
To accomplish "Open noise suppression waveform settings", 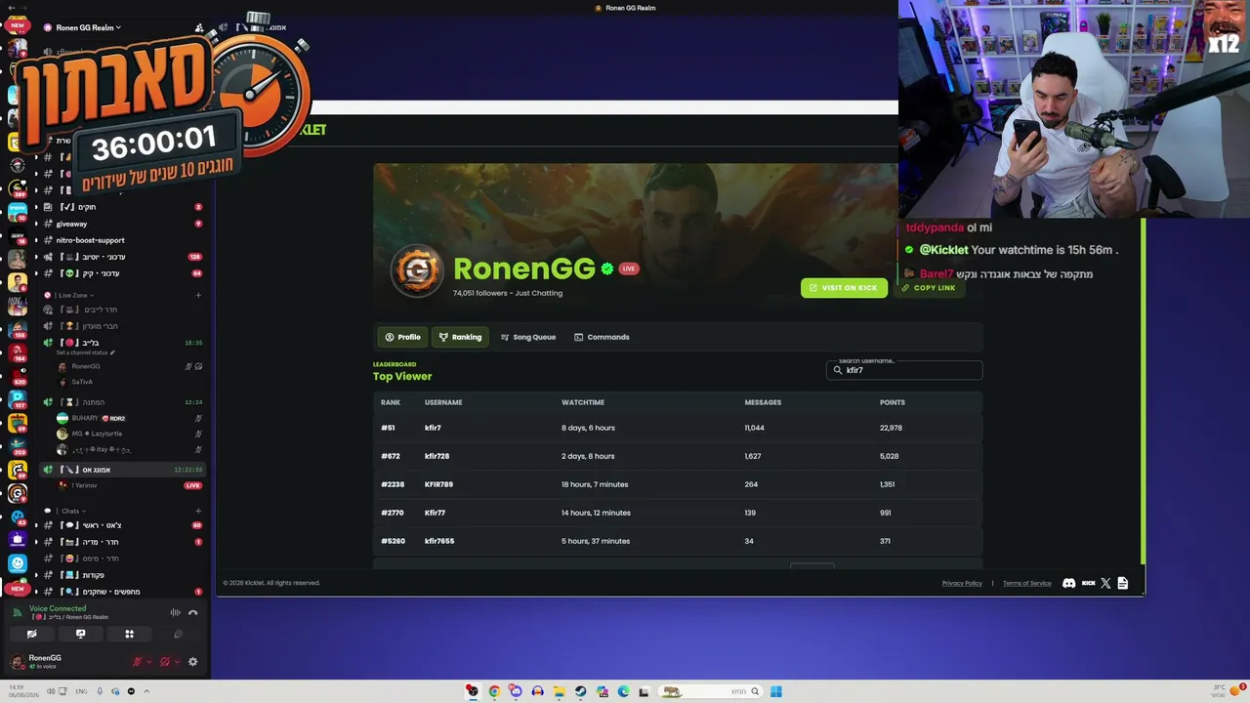I will point(176,612).
